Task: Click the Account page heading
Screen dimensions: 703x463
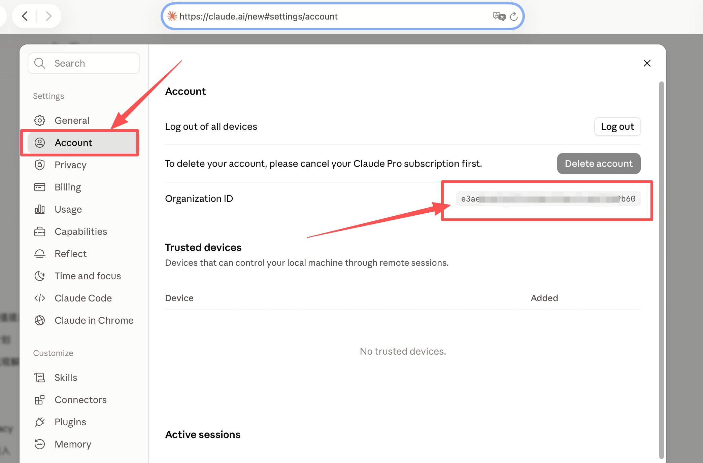Action: point(185,92)
